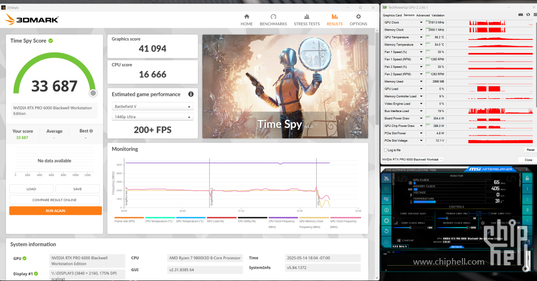The width and height of the screenshot is (537, 281).
Task: Switch to the Validation tab in GPU-Z
Action: pyautogui.click(x=438, y=15)
